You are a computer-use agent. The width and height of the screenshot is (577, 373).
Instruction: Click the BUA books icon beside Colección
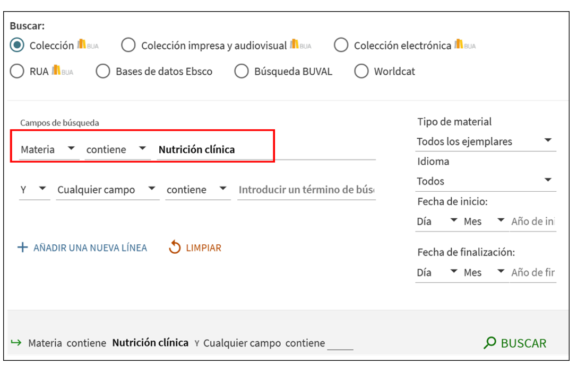(x=88, y=45)
